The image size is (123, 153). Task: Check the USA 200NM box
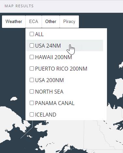(32, 80)
